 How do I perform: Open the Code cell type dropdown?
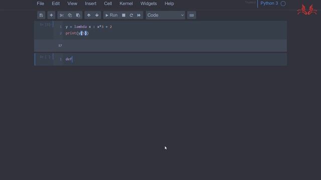point(166,15)
